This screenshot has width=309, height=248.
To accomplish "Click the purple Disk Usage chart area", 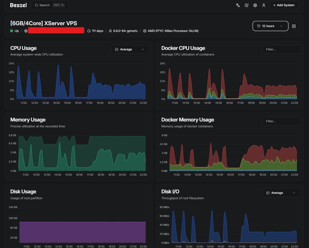I will click(82, 232).
